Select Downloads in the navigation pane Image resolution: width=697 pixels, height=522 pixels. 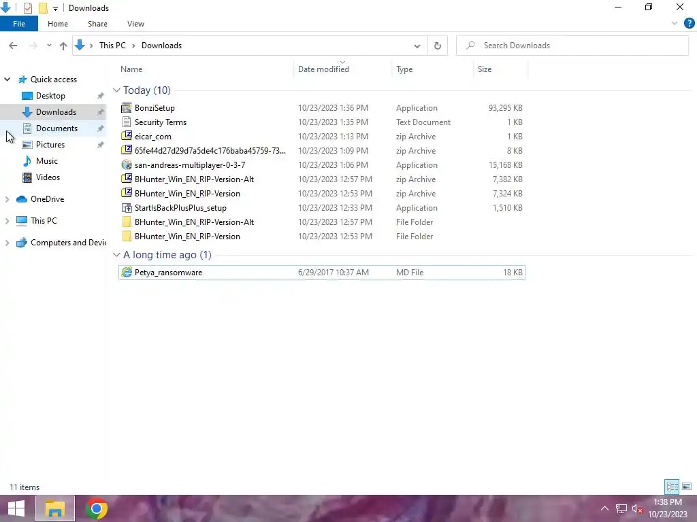(56, 112)
